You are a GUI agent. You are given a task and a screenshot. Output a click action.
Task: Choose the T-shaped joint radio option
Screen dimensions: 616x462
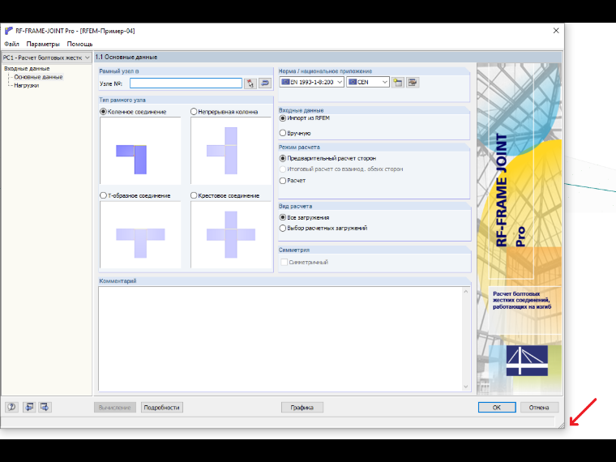[103, 195]
